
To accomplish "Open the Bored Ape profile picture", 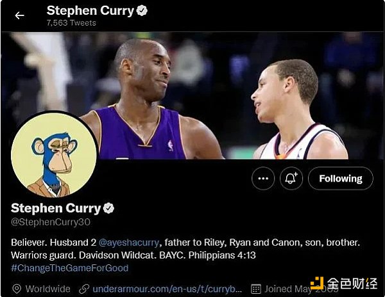I will (x=54, y=155).
